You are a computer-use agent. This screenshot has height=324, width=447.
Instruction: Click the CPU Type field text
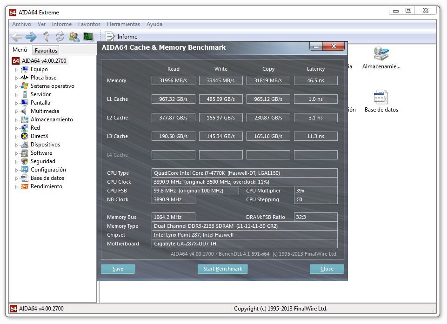(244, 173)
